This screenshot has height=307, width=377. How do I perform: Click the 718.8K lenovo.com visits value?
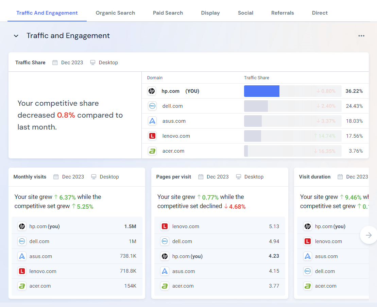point(128,271)
